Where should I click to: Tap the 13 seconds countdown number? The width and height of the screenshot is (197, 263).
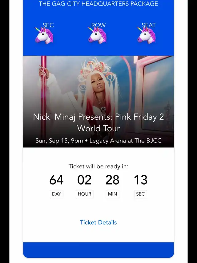click(x=141, y=180)
